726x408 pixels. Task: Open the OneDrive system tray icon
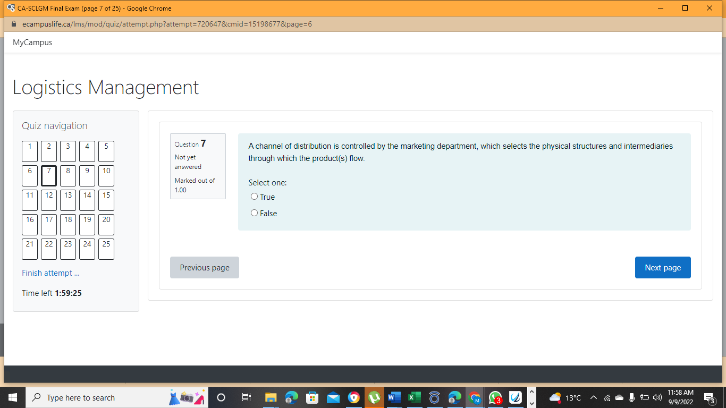coord(619,397)
